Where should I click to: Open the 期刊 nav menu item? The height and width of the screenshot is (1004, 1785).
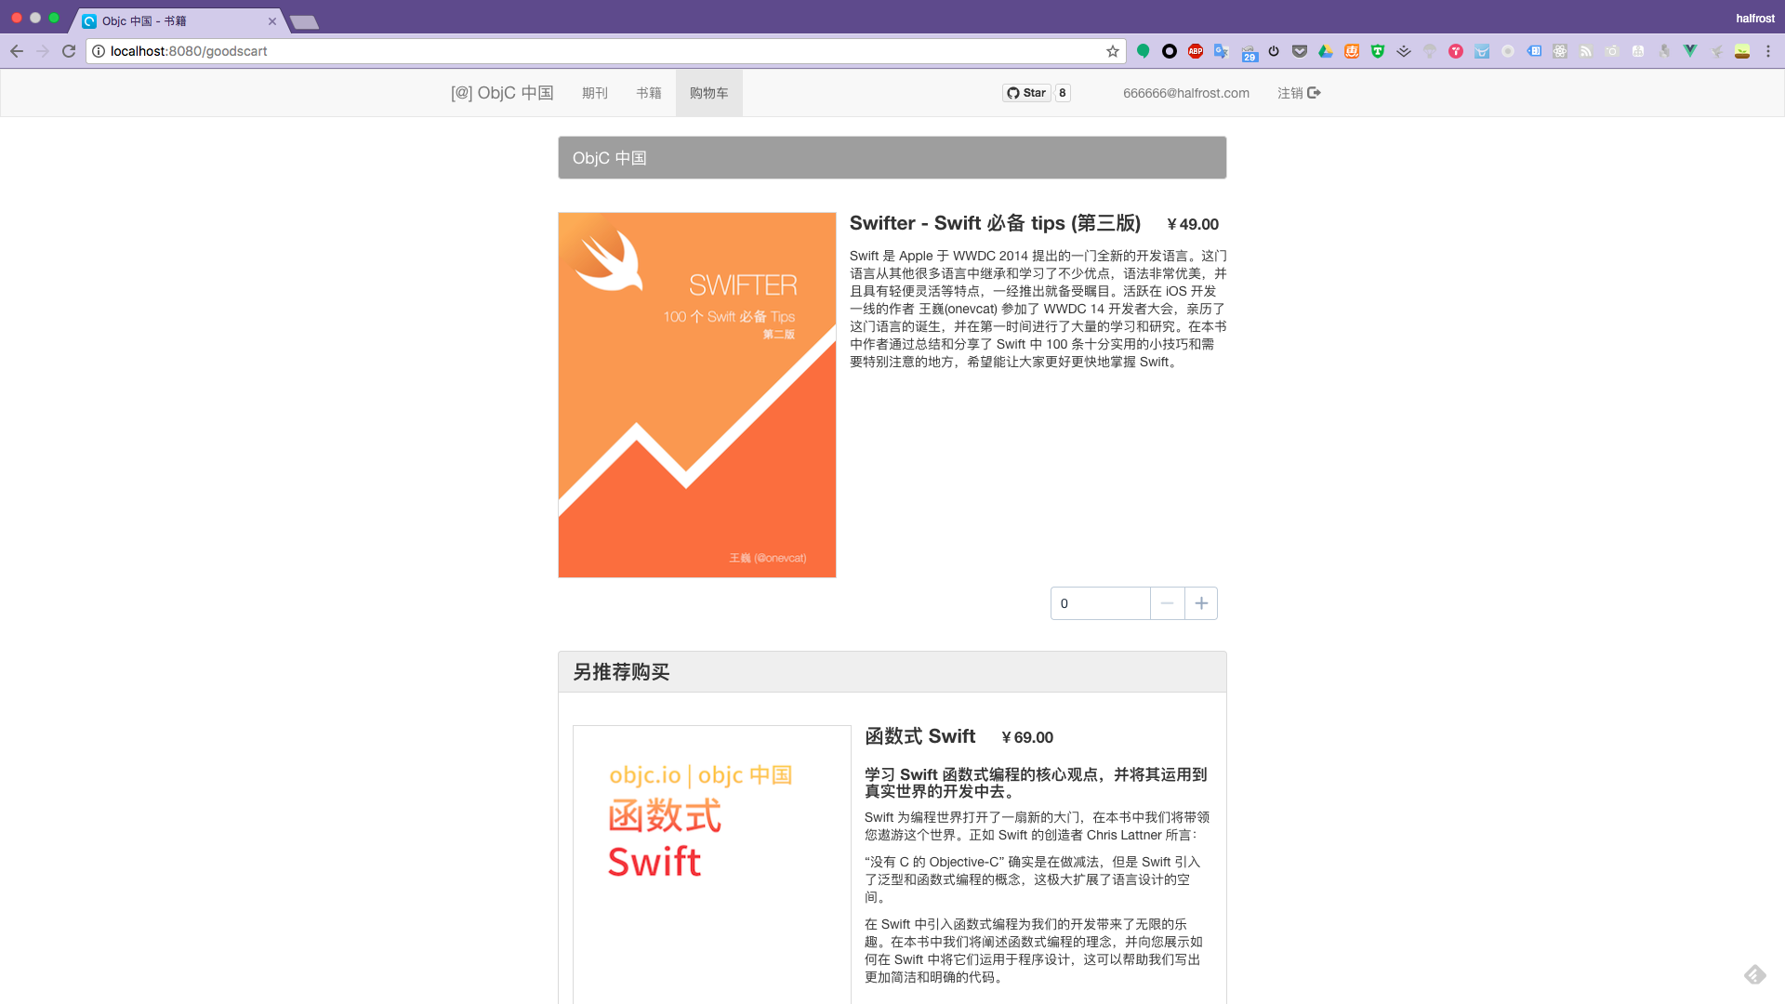[595, 93]
